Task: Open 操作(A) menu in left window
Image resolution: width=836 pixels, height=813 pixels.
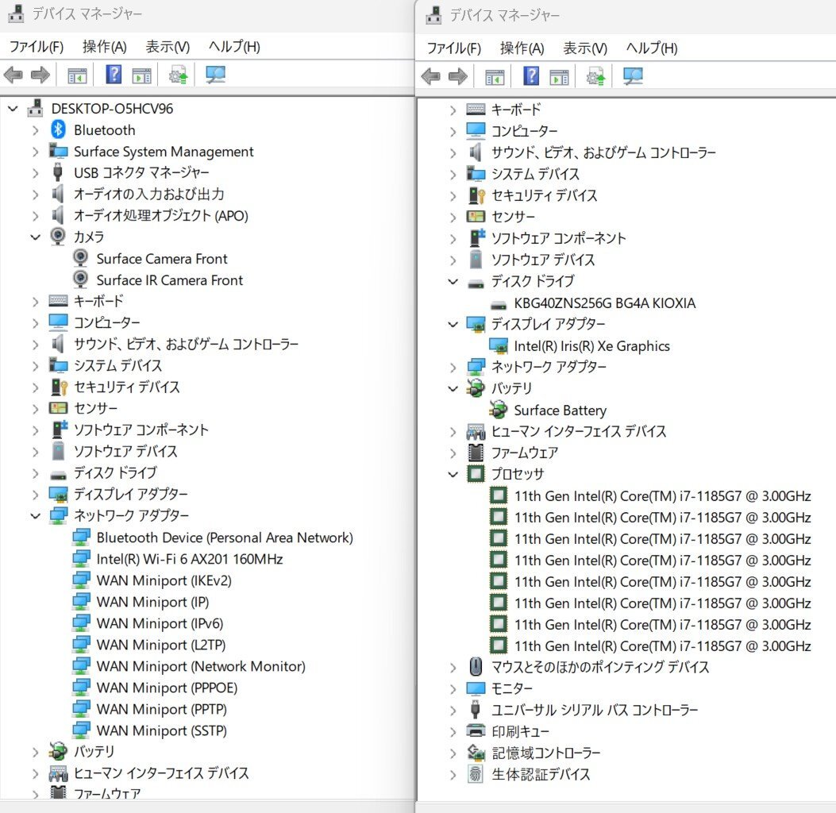Action: click(x=105, y=46)
